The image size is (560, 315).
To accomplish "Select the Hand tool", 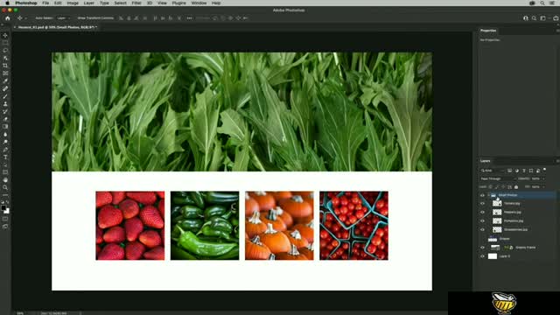I will (5, 180).
